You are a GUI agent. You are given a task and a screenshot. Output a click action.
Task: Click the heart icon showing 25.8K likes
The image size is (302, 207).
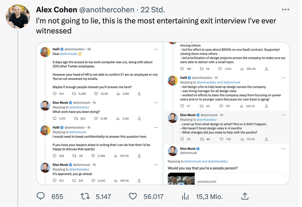(x=96, y=94)
